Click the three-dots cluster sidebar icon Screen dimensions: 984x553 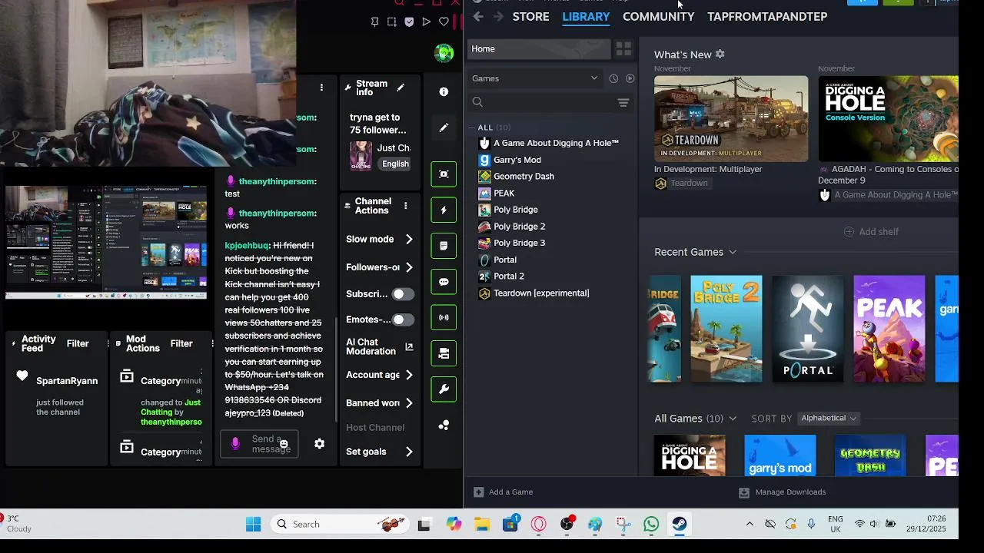point(444,425)
